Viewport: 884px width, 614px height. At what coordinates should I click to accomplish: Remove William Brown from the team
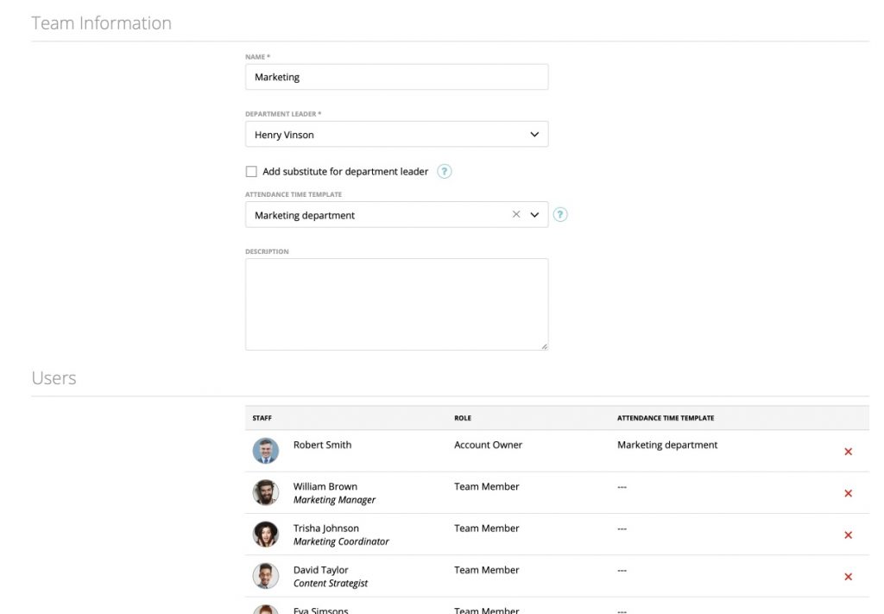848,492
